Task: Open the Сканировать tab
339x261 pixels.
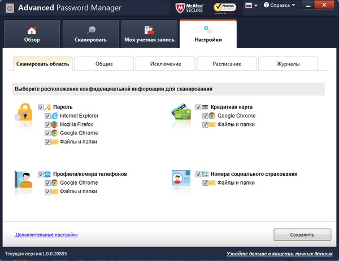Action: point(90,34)
